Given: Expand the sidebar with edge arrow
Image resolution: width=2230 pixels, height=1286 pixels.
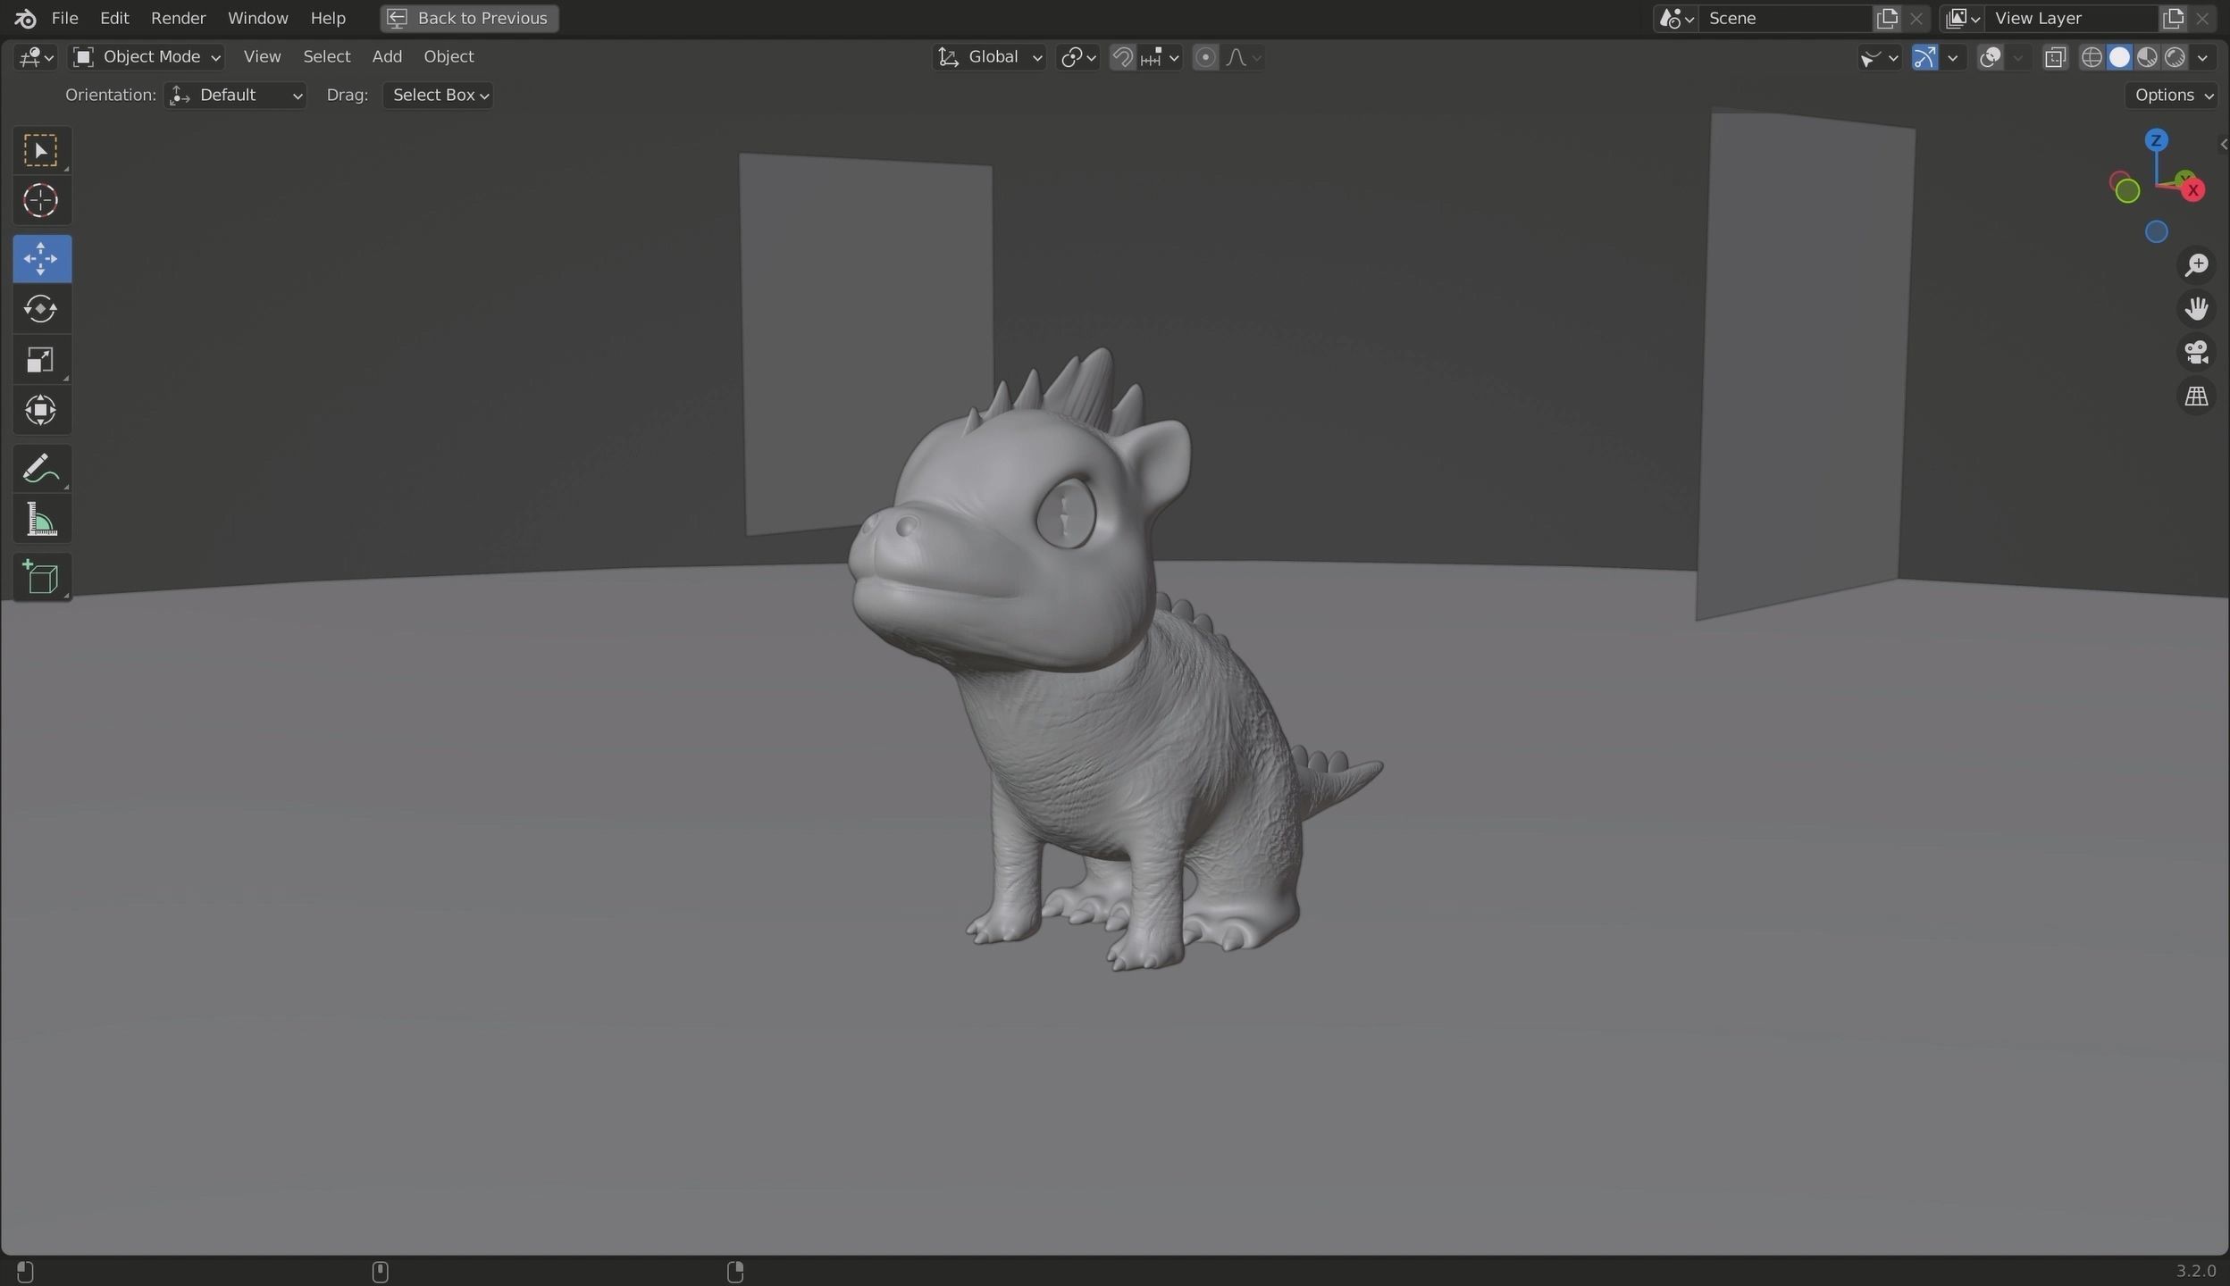Looking at the screenshot, I should point(2223,144).
